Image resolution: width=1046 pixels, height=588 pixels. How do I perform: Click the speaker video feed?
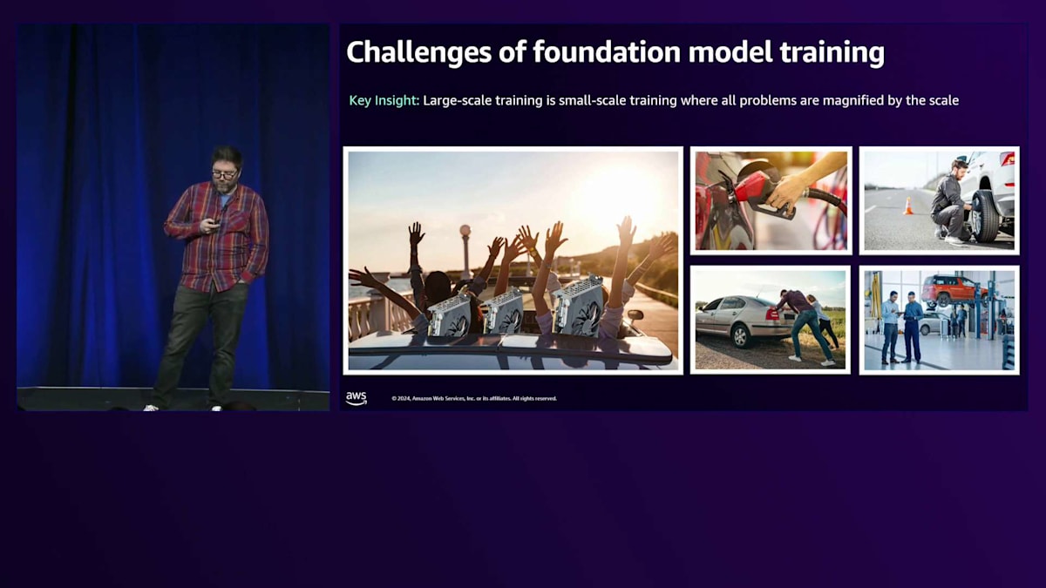point(173,217)
